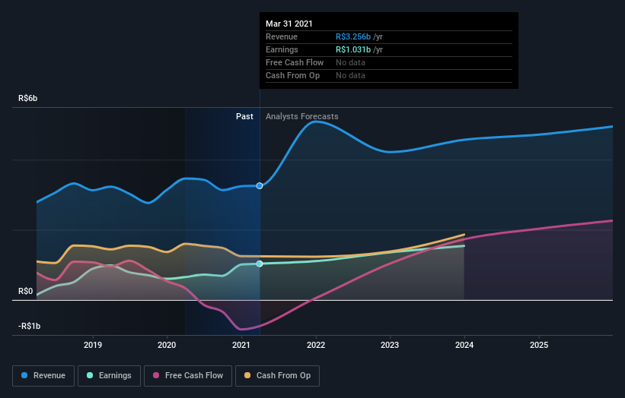Toggle the Cash From Op legend button

(x=277, y=376)
